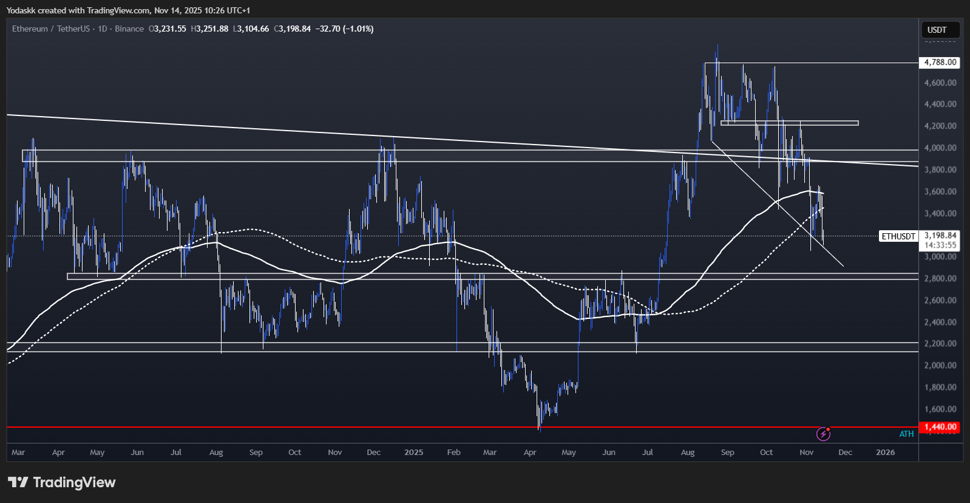The width and height of the screenshot is (970, 503).
Task: Click the closing price value C3,198.84
Action: tap(292, 29)
